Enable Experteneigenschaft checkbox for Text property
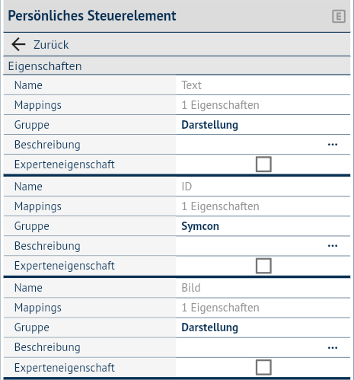The image size is (354, 380). click(x=263, y=164)
